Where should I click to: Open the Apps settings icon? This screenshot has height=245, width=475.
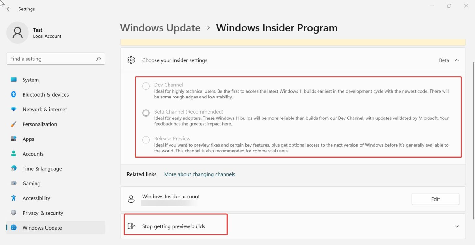click(x=14, y=139)
